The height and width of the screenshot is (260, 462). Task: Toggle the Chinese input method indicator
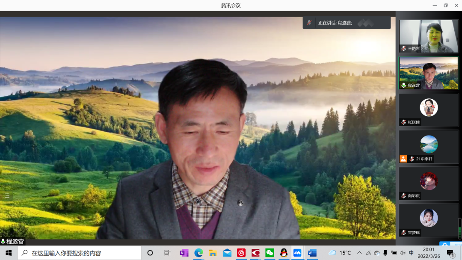411,253
